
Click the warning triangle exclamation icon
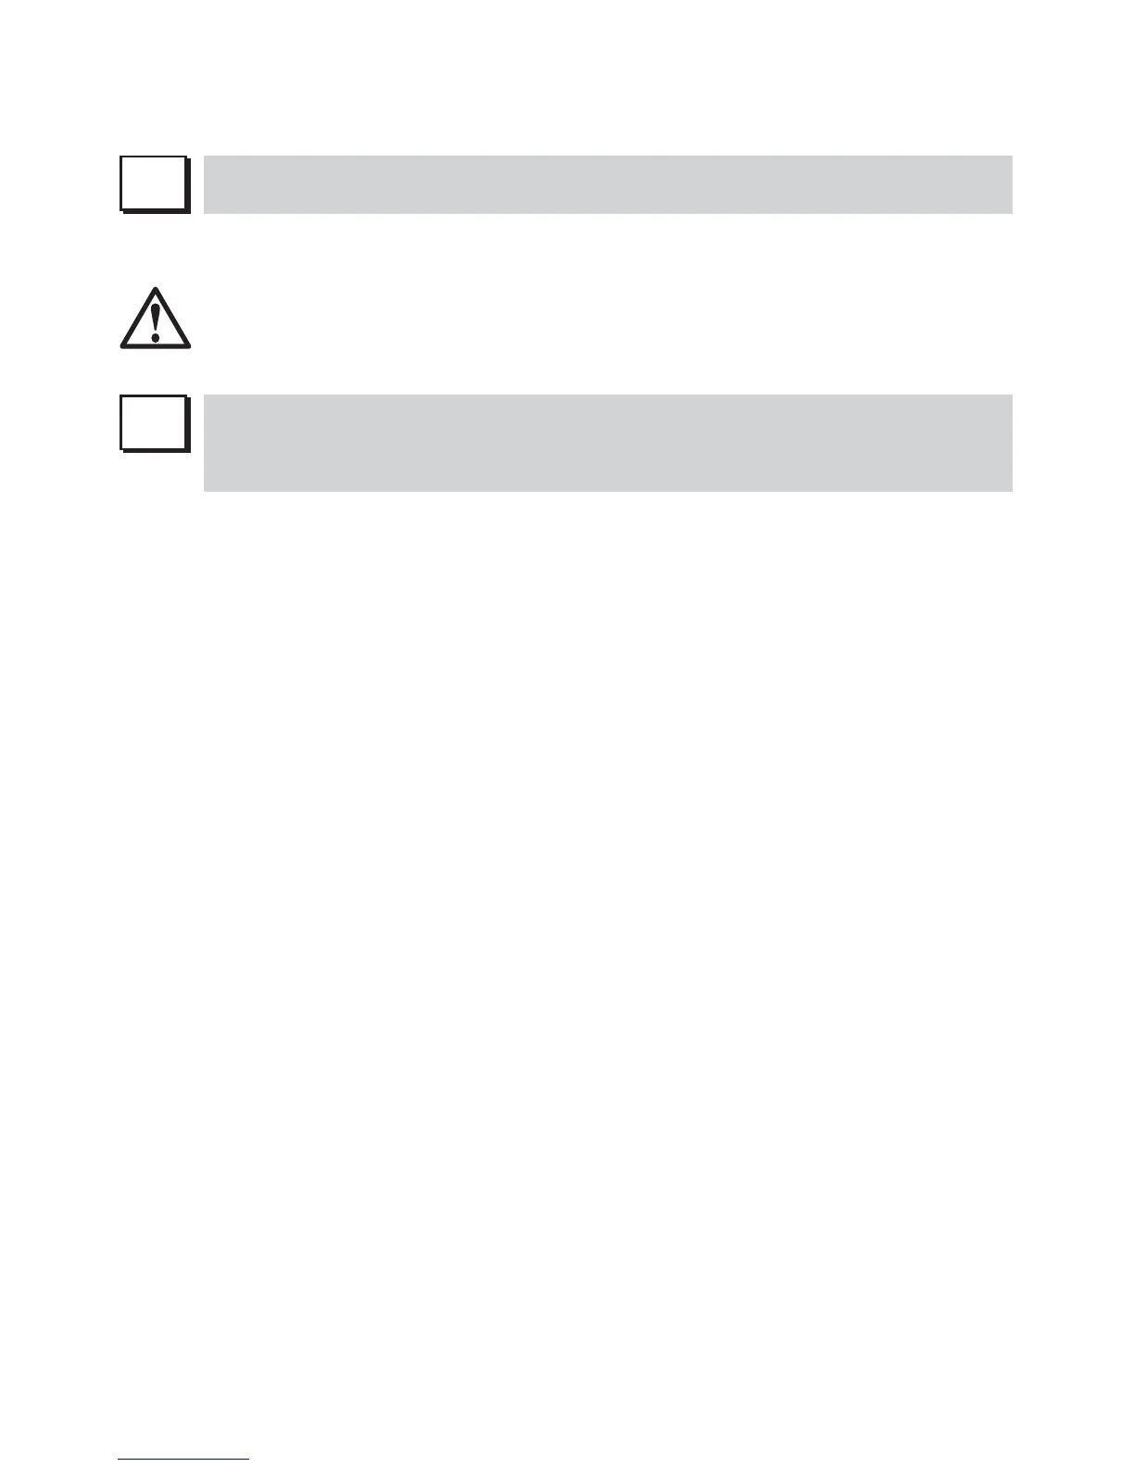tap(155, 318)
